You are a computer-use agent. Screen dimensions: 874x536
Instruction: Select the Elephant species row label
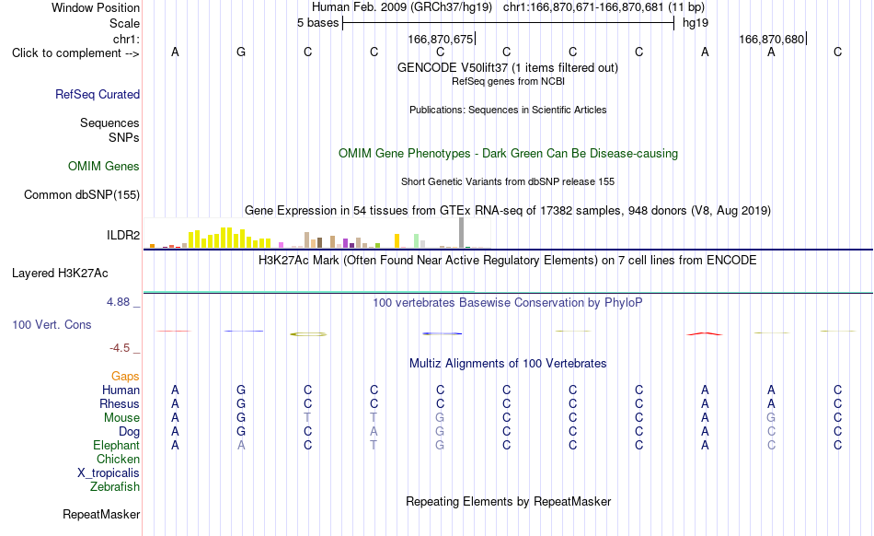[x=116, y=445]
